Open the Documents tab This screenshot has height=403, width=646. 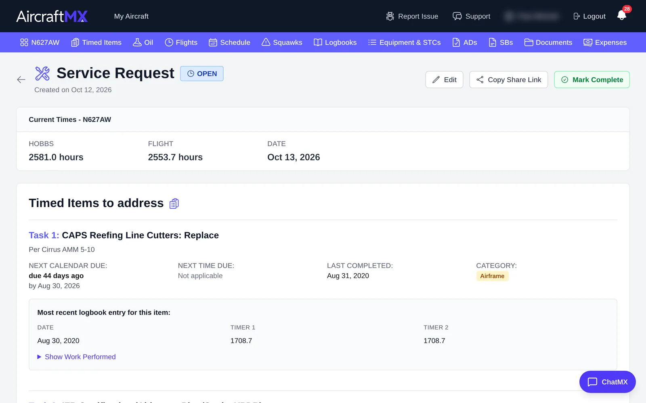click(548, 42)
